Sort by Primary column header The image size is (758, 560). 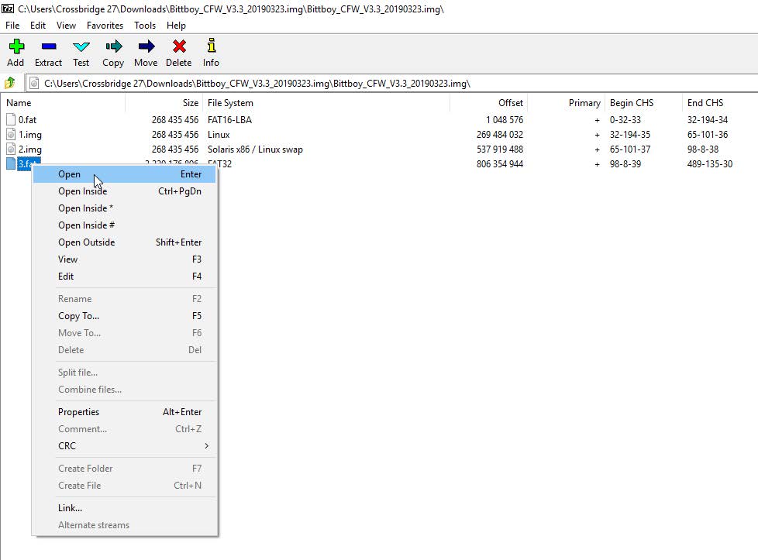tap(566, 103)
